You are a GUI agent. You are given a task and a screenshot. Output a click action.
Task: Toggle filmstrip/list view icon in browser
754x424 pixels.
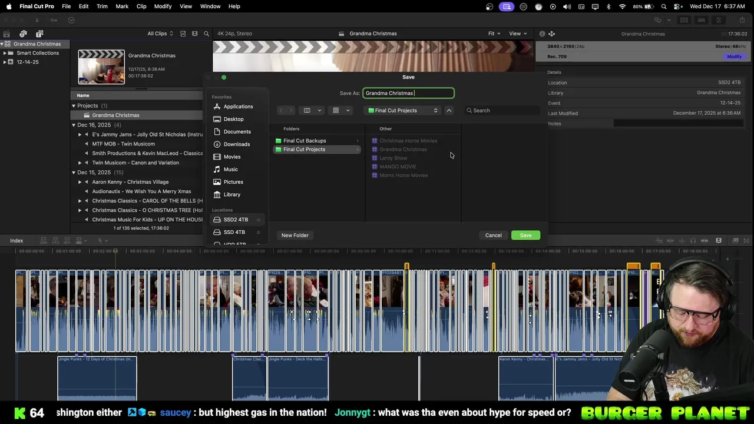(x=195, y=34)
